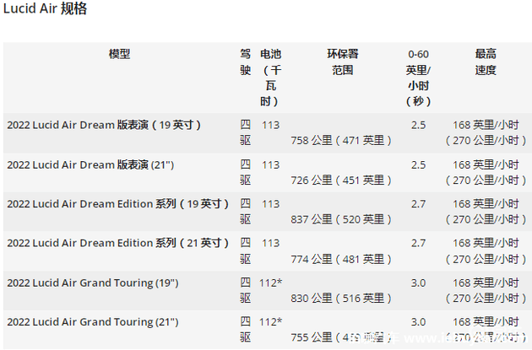
Task: Click 3.0 acceleration in Grand Touring 19" row
Action: coord(418,283)
